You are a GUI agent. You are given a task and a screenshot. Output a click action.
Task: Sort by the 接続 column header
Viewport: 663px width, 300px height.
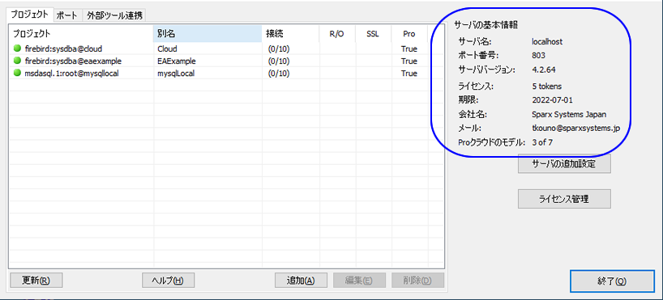[x=290, y=33]
